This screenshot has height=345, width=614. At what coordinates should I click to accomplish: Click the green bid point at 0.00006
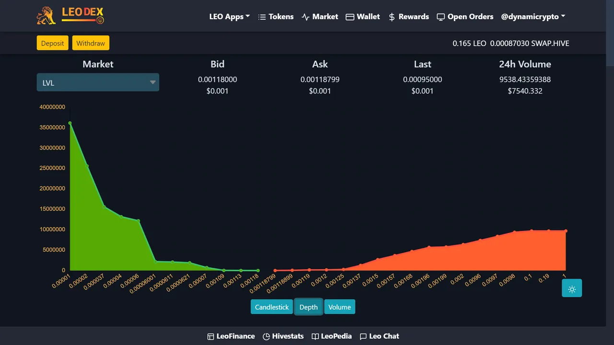click(x=139, y=221)
